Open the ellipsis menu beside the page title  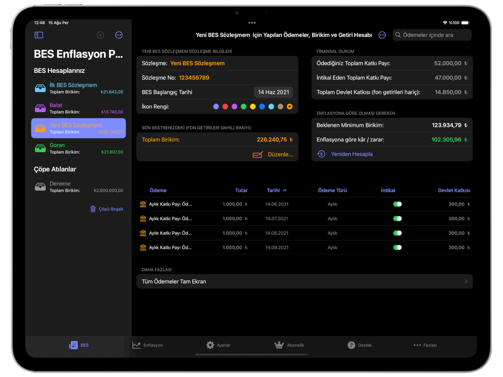pos(382,35)
